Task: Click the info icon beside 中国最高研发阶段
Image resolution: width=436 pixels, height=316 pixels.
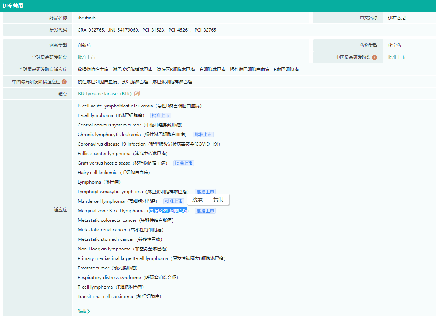Action: click(x=374, y=58)
